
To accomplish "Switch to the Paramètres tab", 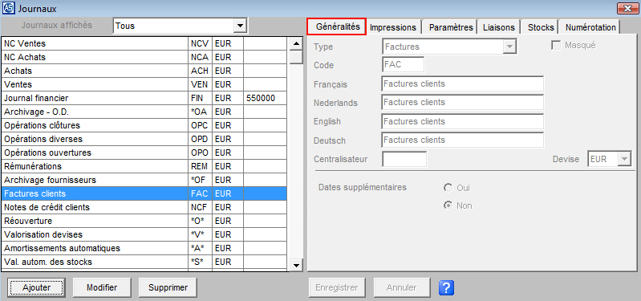I will tap(451, 27).
